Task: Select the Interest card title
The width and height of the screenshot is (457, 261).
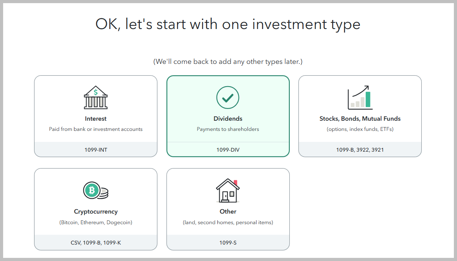Action: coord(96,119)
